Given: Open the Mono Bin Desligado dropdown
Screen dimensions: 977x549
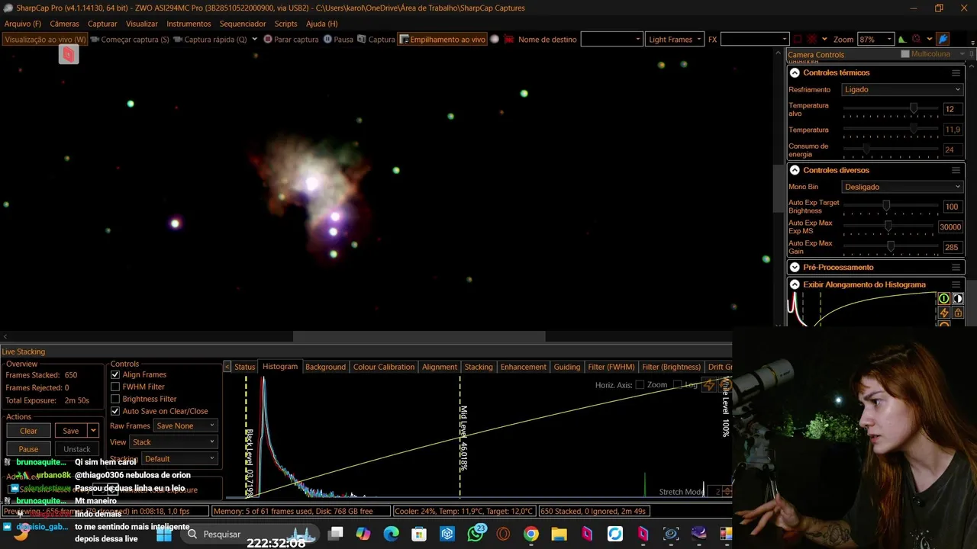Looking at the screenshot, I should [902, 187].
